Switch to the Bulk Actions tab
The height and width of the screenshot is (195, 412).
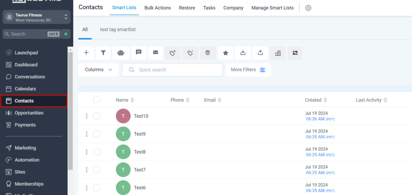tap(157, 8)
